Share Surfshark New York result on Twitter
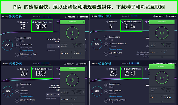The width and height of the screenshot is (178, 105). (x=13, y=17)
